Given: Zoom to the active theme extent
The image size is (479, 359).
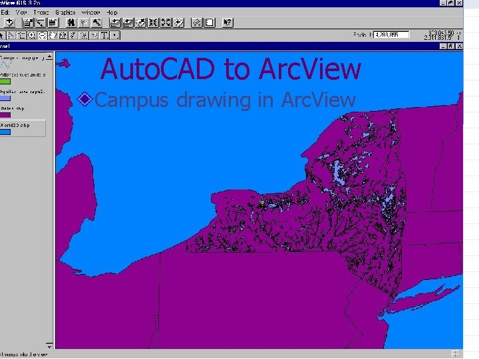Looking at the screenshot, I should tap(128, 23).
